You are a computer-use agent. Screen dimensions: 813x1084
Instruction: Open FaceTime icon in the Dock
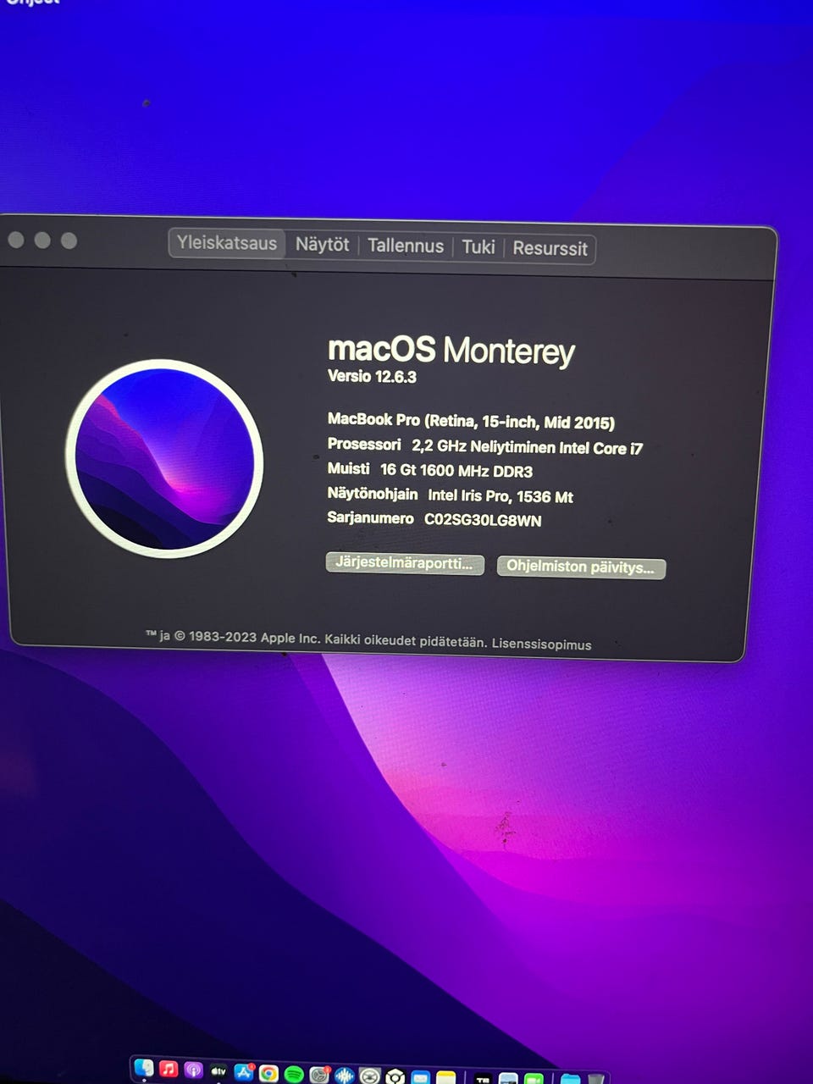pos(534,1079)
